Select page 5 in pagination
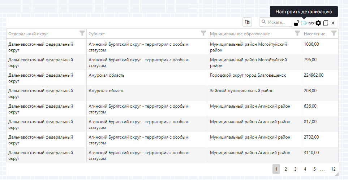Screen dimensions: 348x180 [x=314, y=169]
